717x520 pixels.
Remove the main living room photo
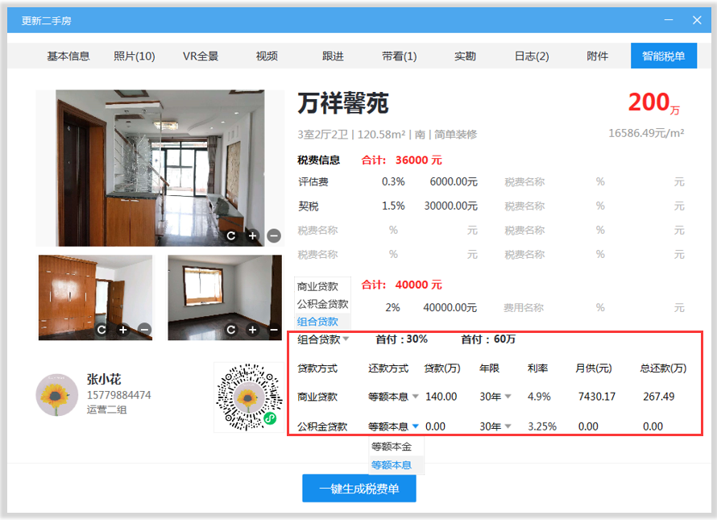click(274, 235)
